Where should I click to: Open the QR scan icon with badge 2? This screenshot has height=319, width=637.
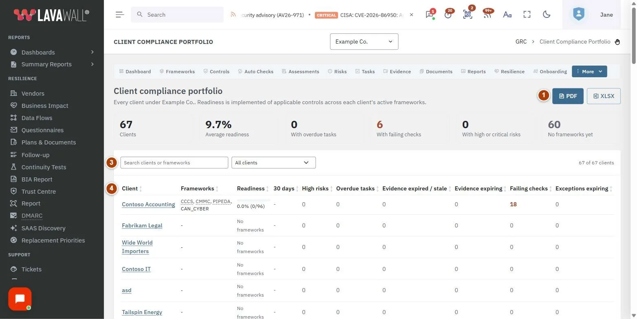pos(468,15)
